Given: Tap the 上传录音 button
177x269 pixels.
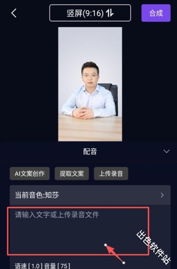Looking at the screenshot, I should [x=111, y=173].
